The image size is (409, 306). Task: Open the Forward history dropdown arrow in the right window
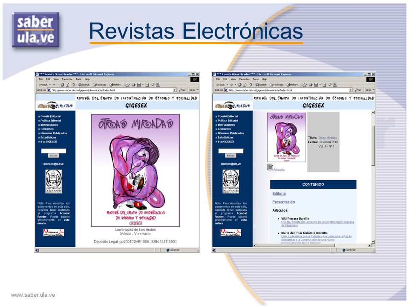(235, 85)
